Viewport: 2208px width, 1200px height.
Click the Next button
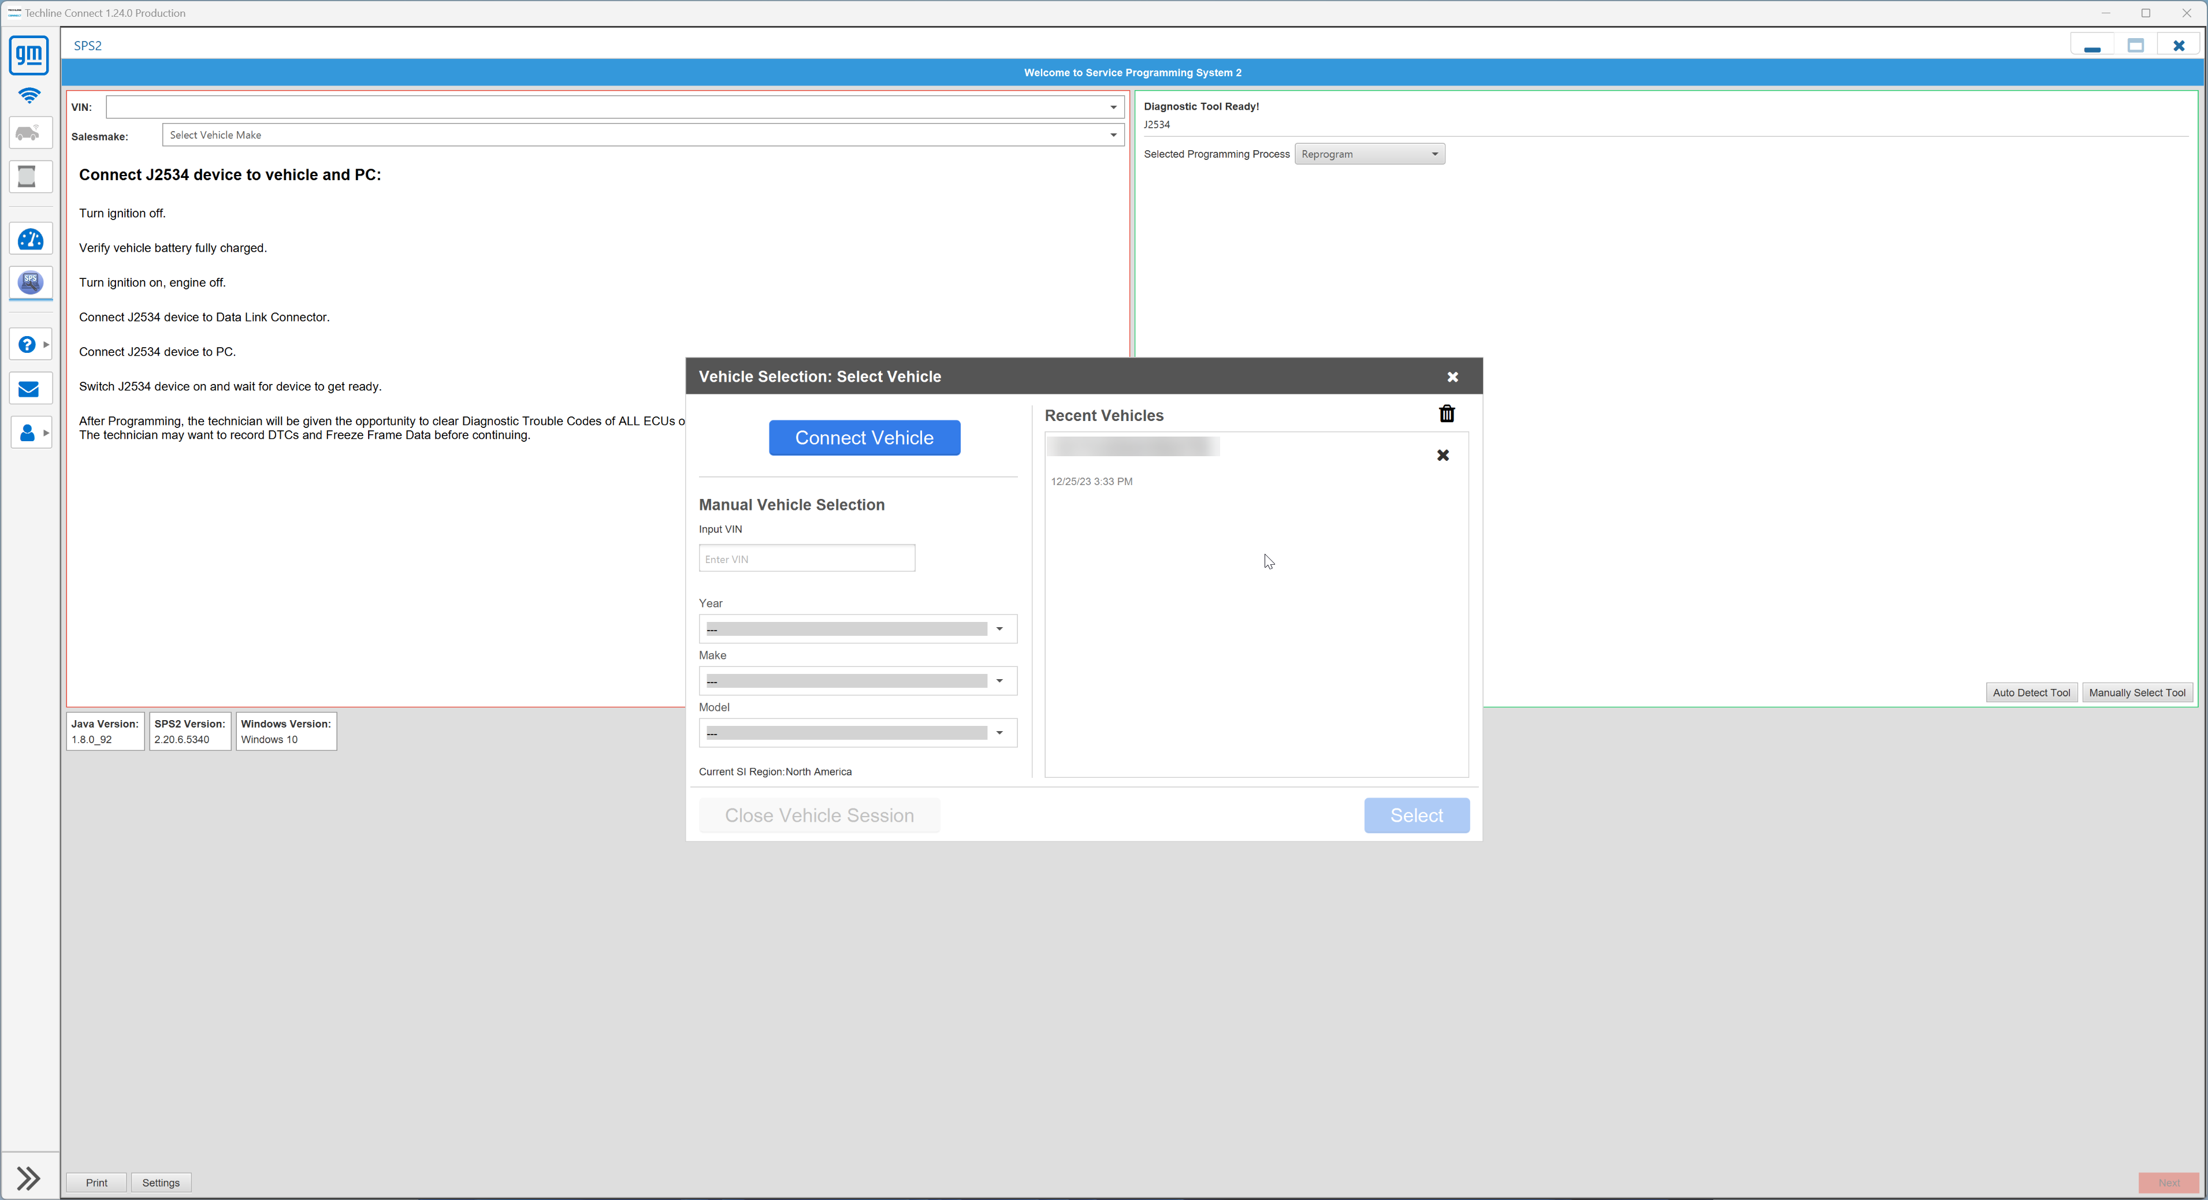[x=2169, y=1182]
